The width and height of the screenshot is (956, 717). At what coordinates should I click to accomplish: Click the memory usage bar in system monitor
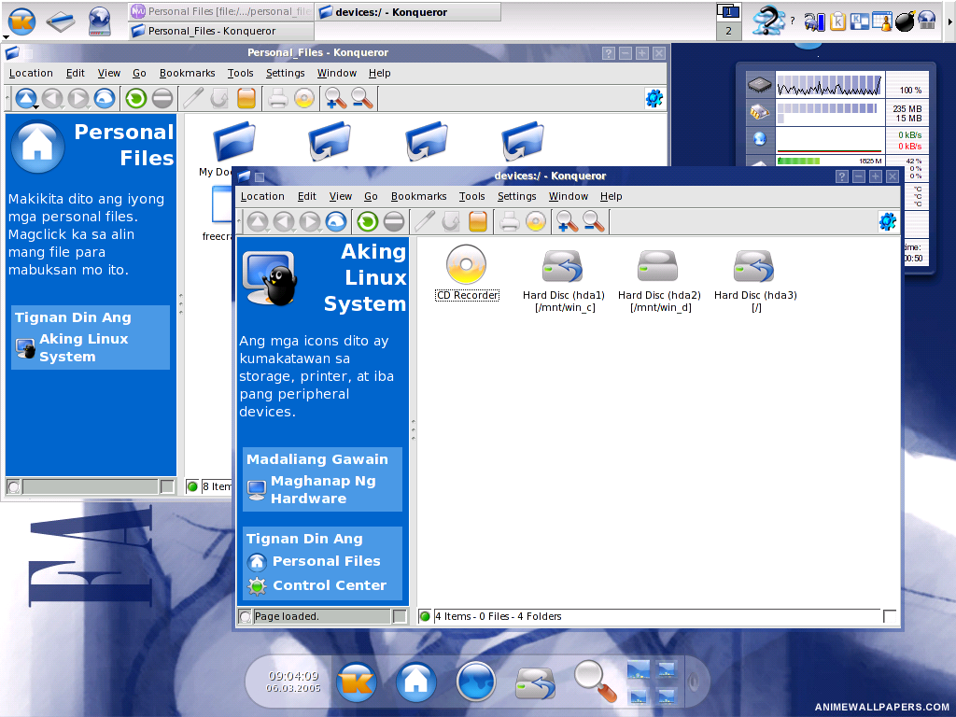click(829, 112)
